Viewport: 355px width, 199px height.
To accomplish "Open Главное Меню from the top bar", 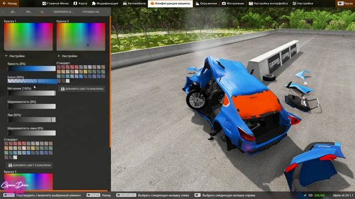I will coord(55,3).
